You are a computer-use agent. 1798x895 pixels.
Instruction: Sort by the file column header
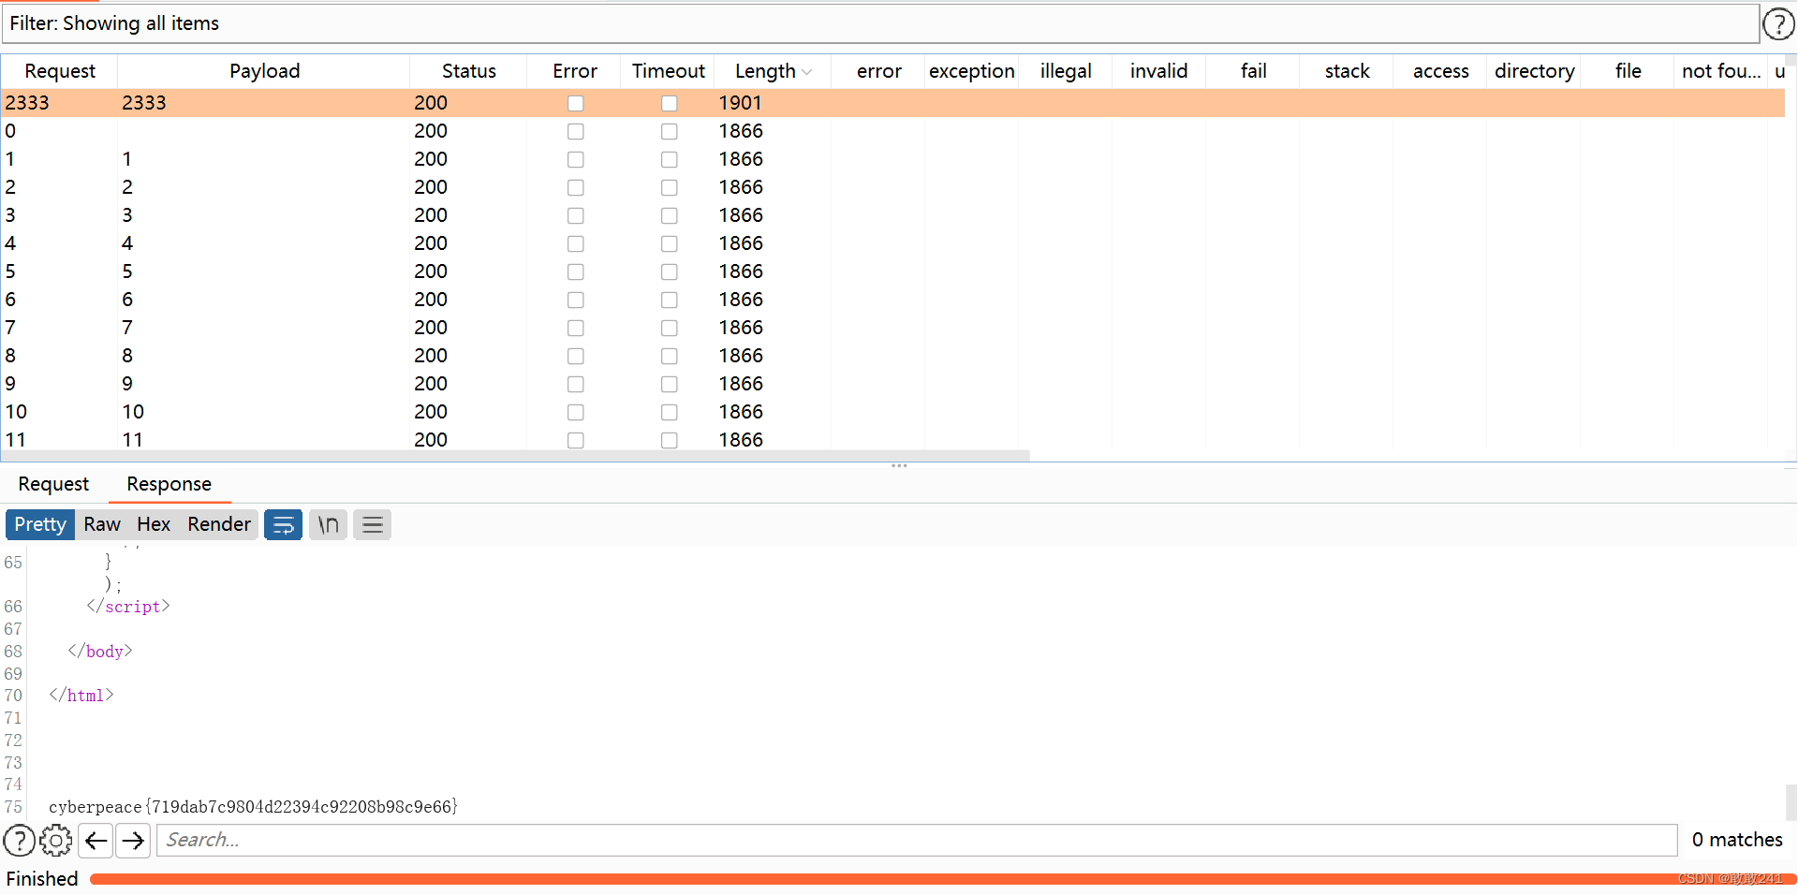1628,71
